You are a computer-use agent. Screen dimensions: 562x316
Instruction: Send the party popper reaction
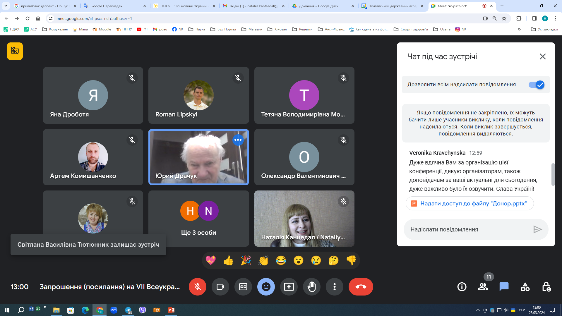tap(246, 260)
